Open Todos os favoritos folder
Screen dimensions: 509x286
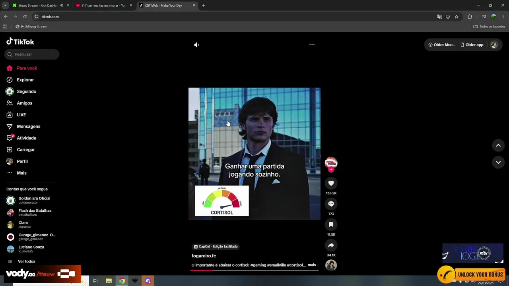489,27
